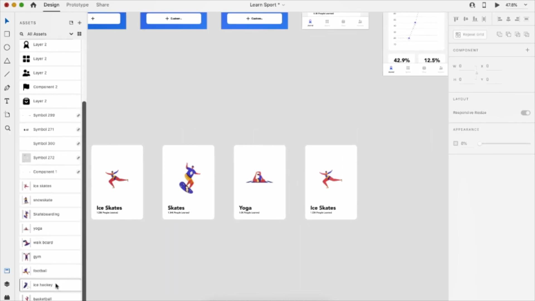Switch to the Prototype tab

[x=77, y=5]
